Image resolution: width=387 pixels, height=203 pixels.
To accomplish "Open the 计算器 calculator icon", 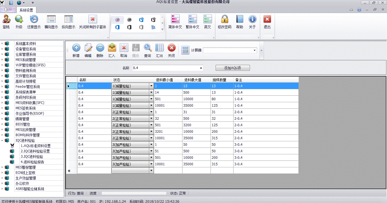I will (185, 50).
